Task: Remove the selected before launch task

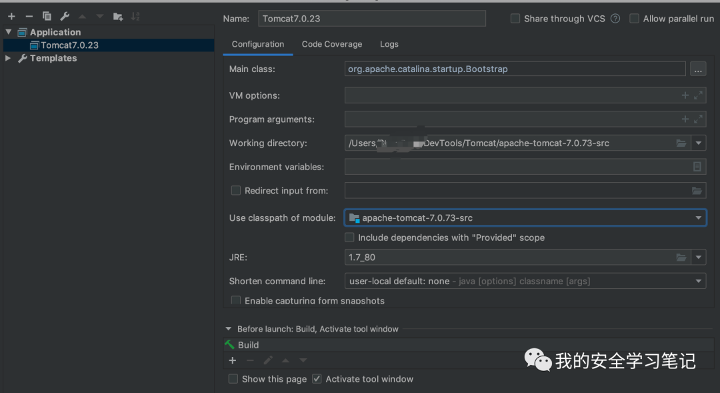Action: click(x=250, y=360)
